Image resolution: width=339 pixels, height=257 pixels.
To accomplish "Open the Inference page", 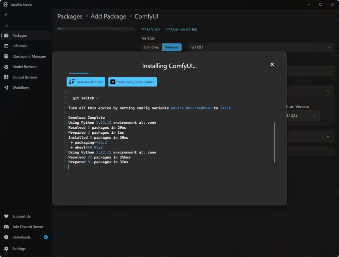I will 26,46.
